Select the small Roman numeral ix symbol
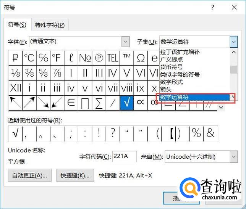 point(141,88)
